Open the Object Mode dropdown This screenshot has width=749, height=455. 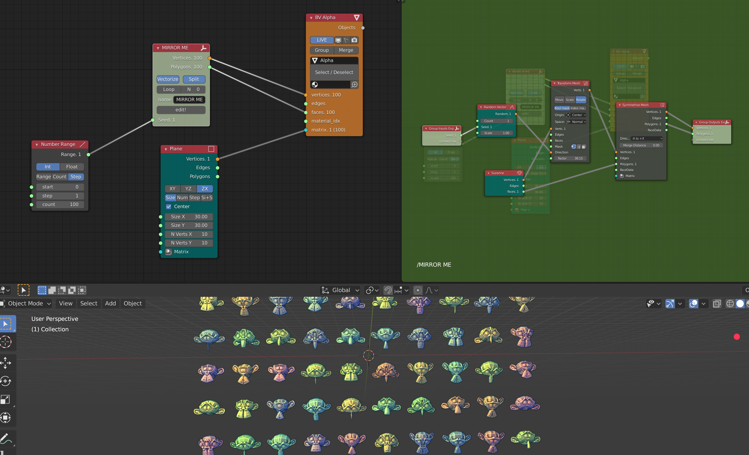pyautogui.click(x=26, y=303)
